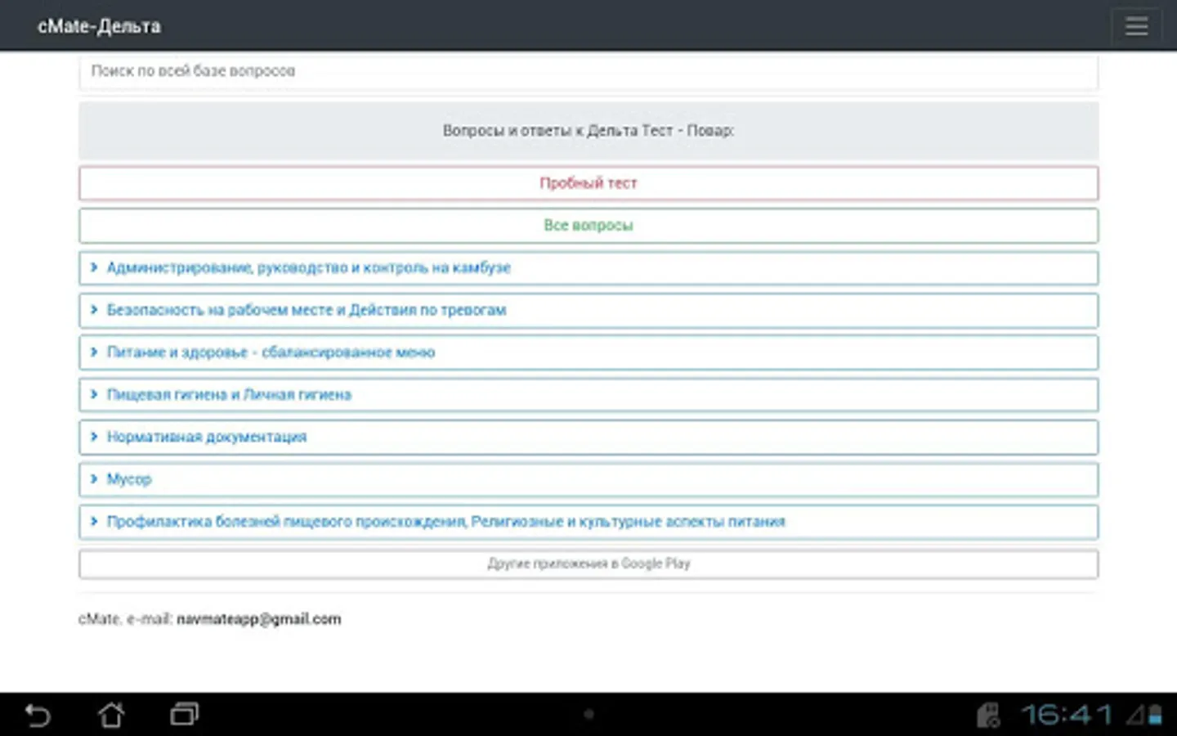
Task: Expand Профилактика болезней пищевого происхождения section
Action: [588, 522]
